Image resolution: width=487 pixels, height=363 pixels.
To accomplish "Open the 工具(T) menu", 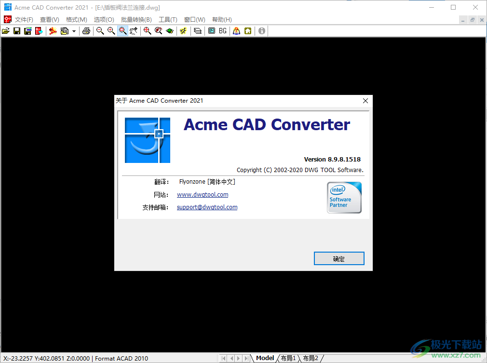I will [x=168, y=20].
